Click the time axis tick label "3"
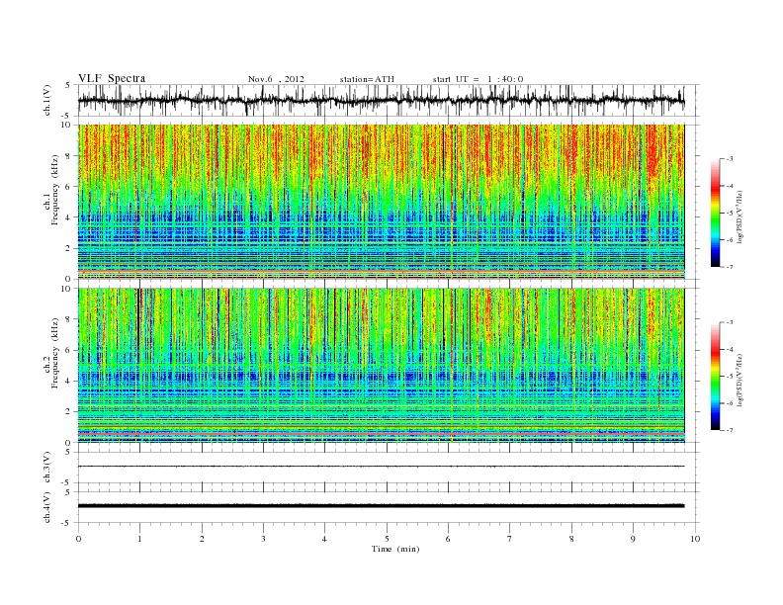 pos(263,539)
